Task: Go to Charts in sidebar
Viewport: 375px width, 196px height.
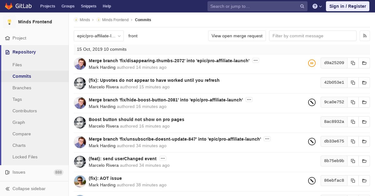Action: click(x=19, y=145)
